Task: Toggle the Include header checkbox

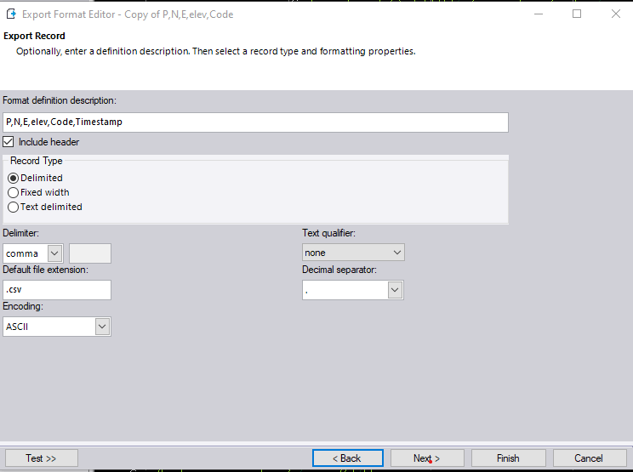Action: tap(8, 142)
